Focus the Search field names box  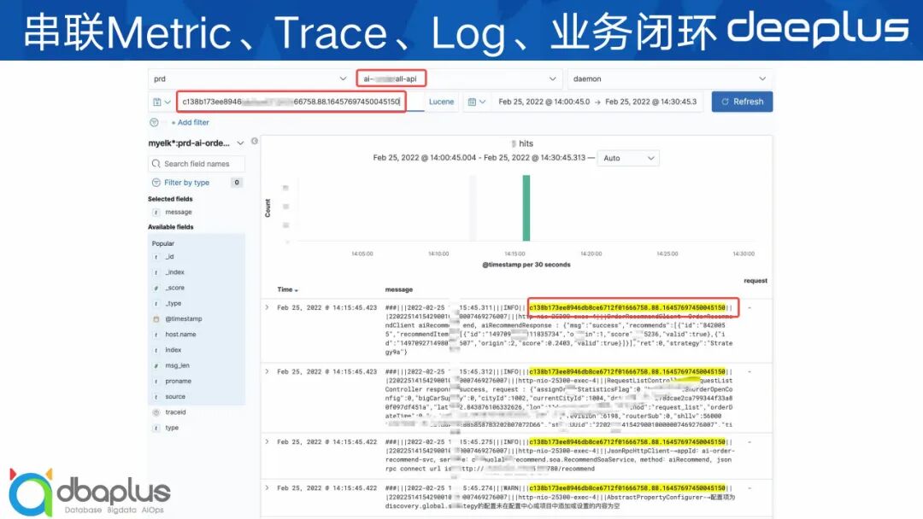click(197, 163)
